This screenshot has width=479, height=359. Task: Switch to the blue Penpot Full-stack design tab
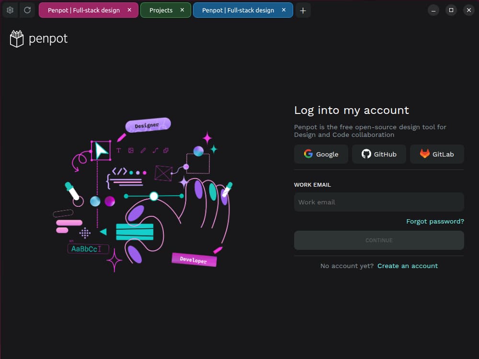click(243, 10)
